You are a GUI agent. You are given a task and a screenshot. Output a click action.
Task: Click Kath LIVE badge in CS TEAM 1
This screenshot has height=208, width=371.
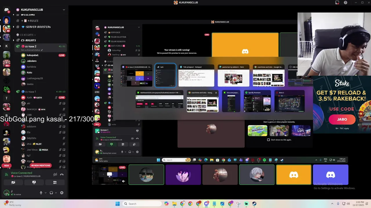click(62, 98)
